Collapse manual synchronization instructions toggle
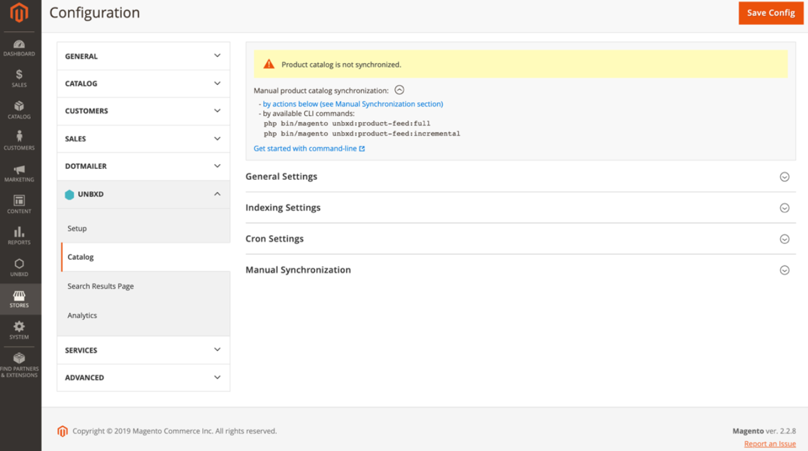The image size is (808, 451). click(399, 90)
